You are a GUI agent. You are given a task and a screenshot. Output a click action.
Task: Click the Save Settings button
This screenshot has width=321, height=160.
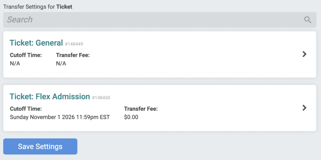pos(40,147)
